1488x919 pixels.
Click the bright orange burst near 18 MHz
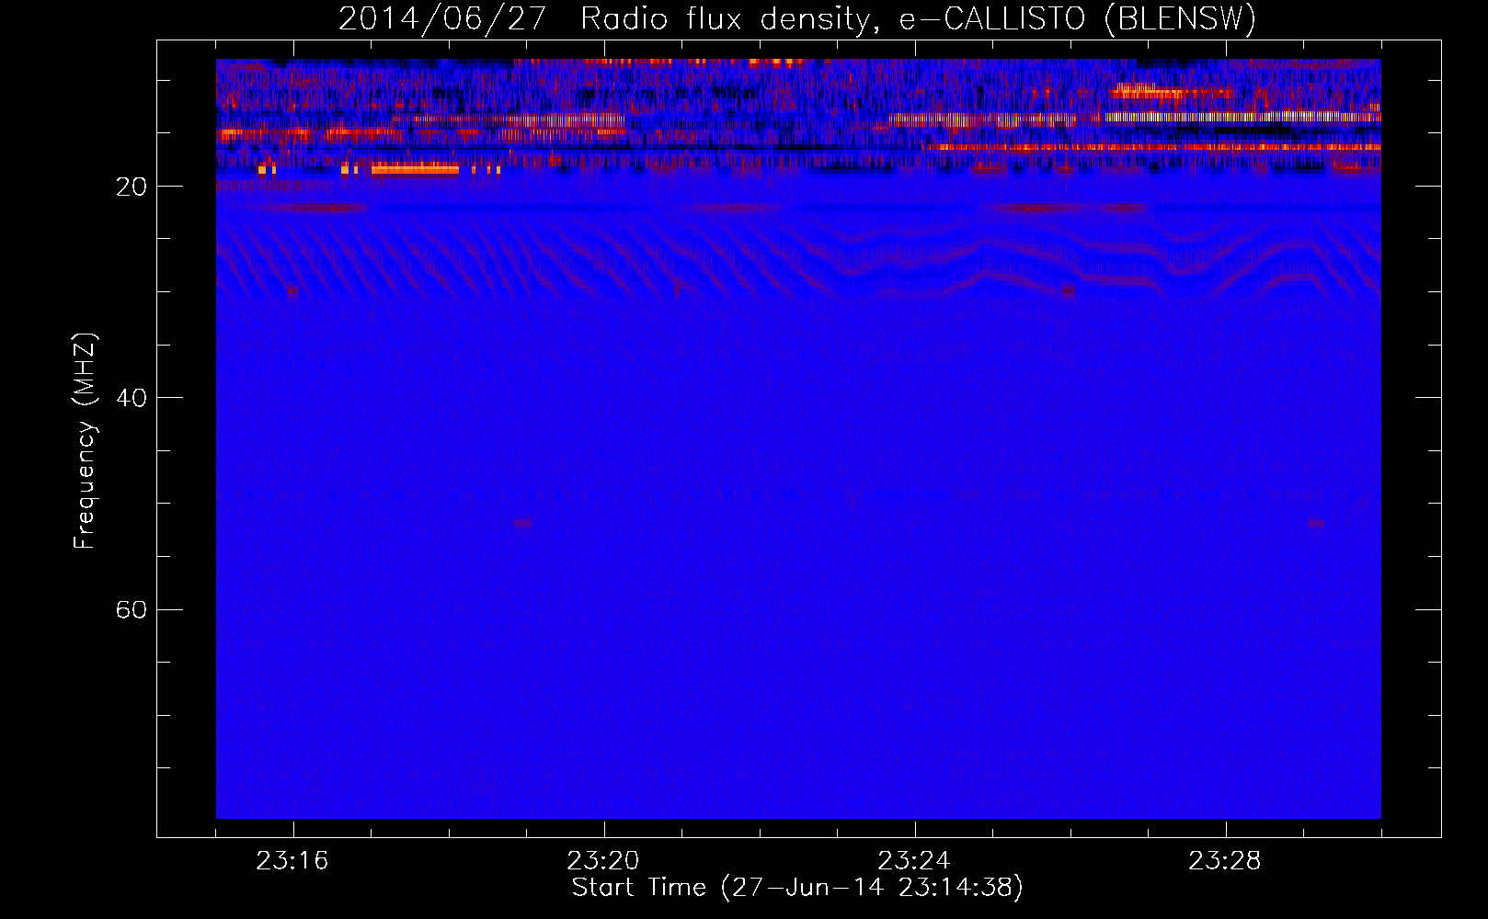[x=415, y=169]
